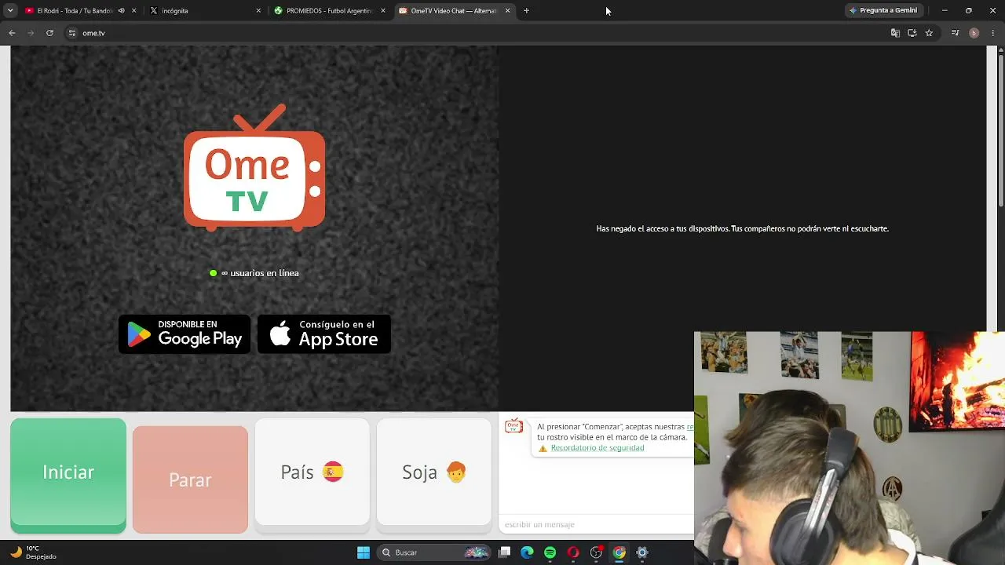Image resolution: width=1005 pixels, height=565 pixels.
Task: Click the Disponible en Google Play badge
Action: pyautogui.click(x=185, y=334)
